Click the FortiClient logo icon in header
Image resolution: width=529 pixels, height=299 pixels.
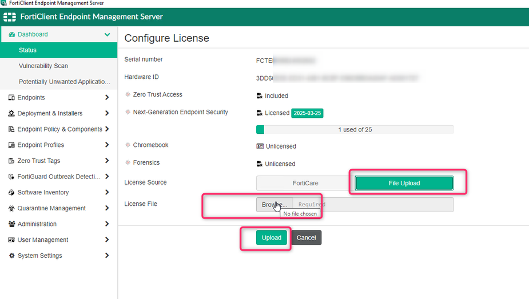[x=10, y=17]
